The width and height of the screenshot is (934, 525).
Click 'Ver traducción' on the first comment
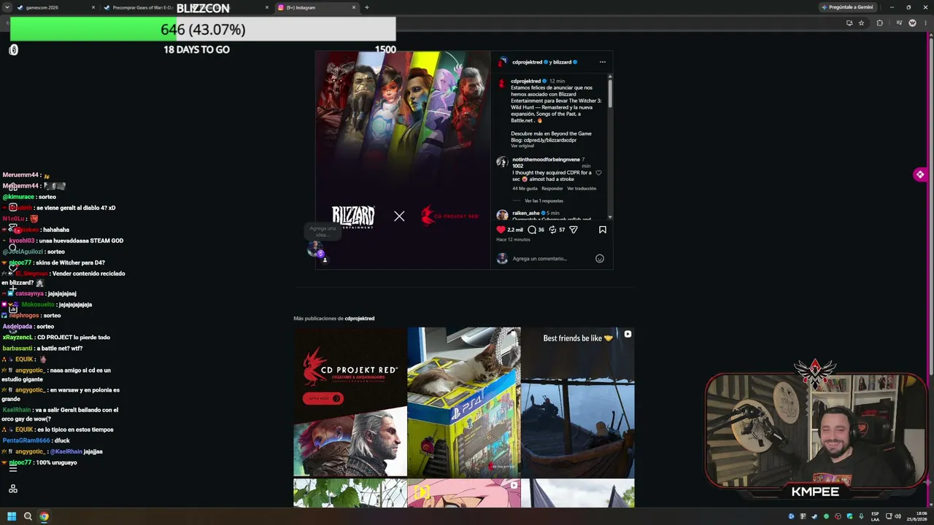pos(582,188)
